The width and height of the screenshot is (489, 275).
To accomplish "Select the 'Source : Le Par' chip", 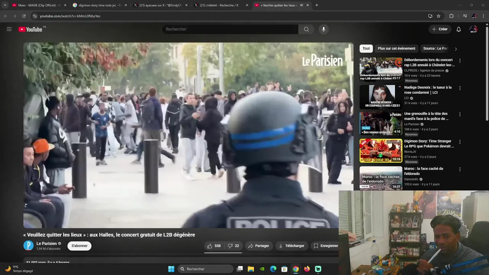I will pos(436,49).
